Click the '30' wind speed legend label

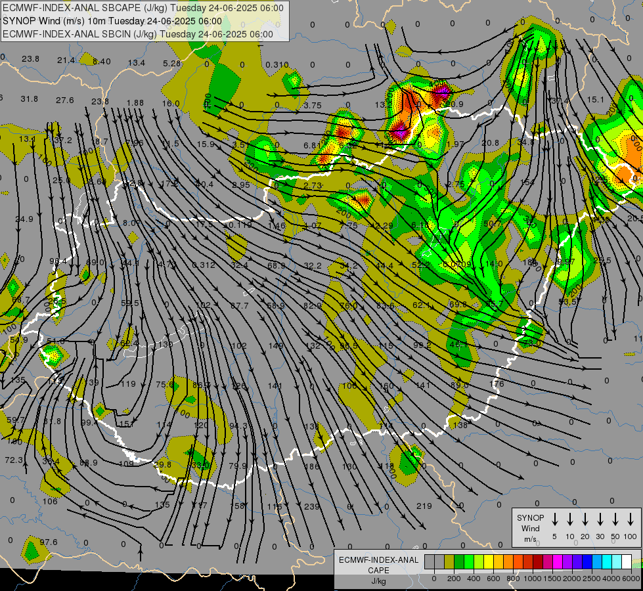pyautogui.click(x=600, y=536)
